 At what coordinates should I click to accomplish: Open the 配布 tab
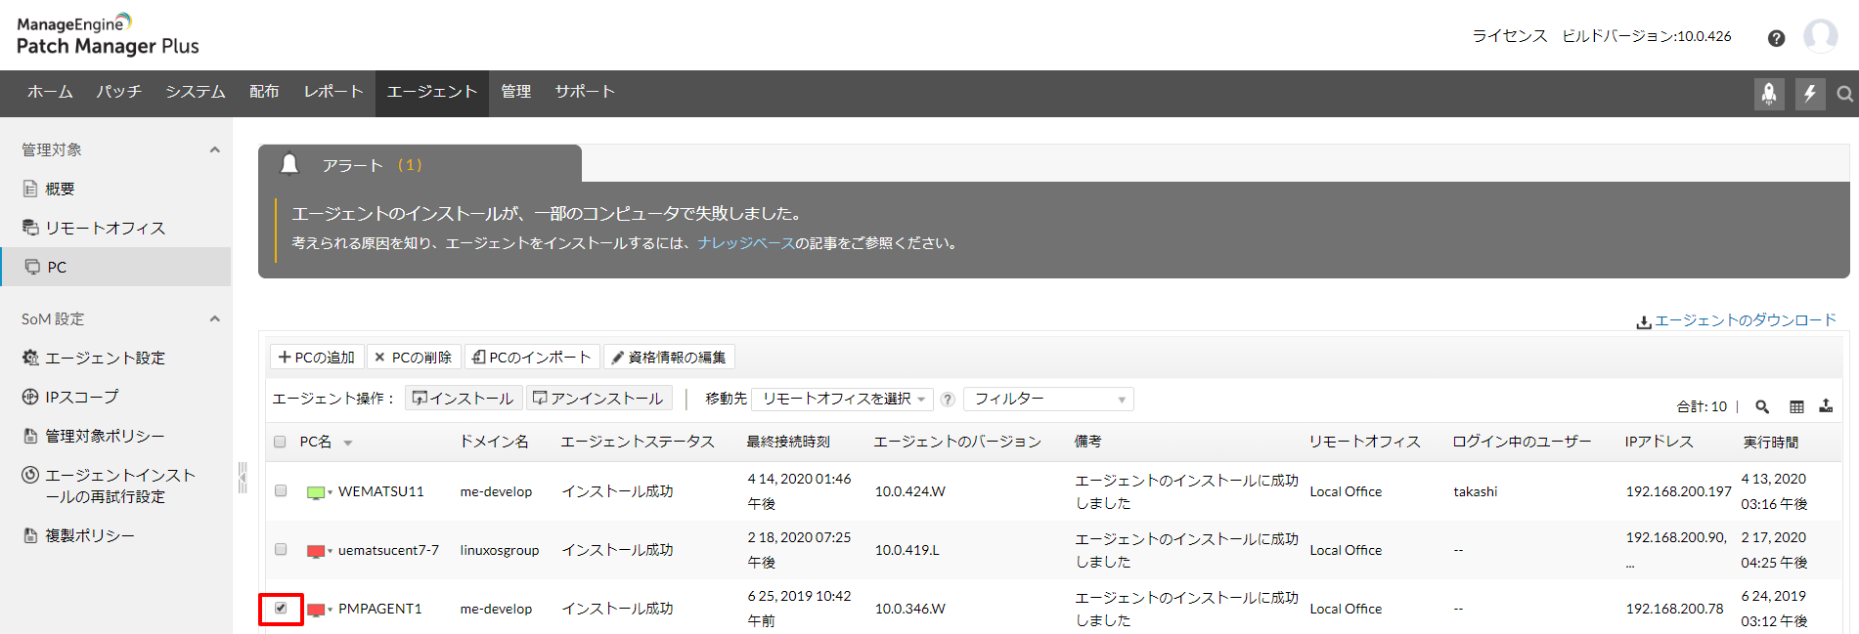point(264,92)
